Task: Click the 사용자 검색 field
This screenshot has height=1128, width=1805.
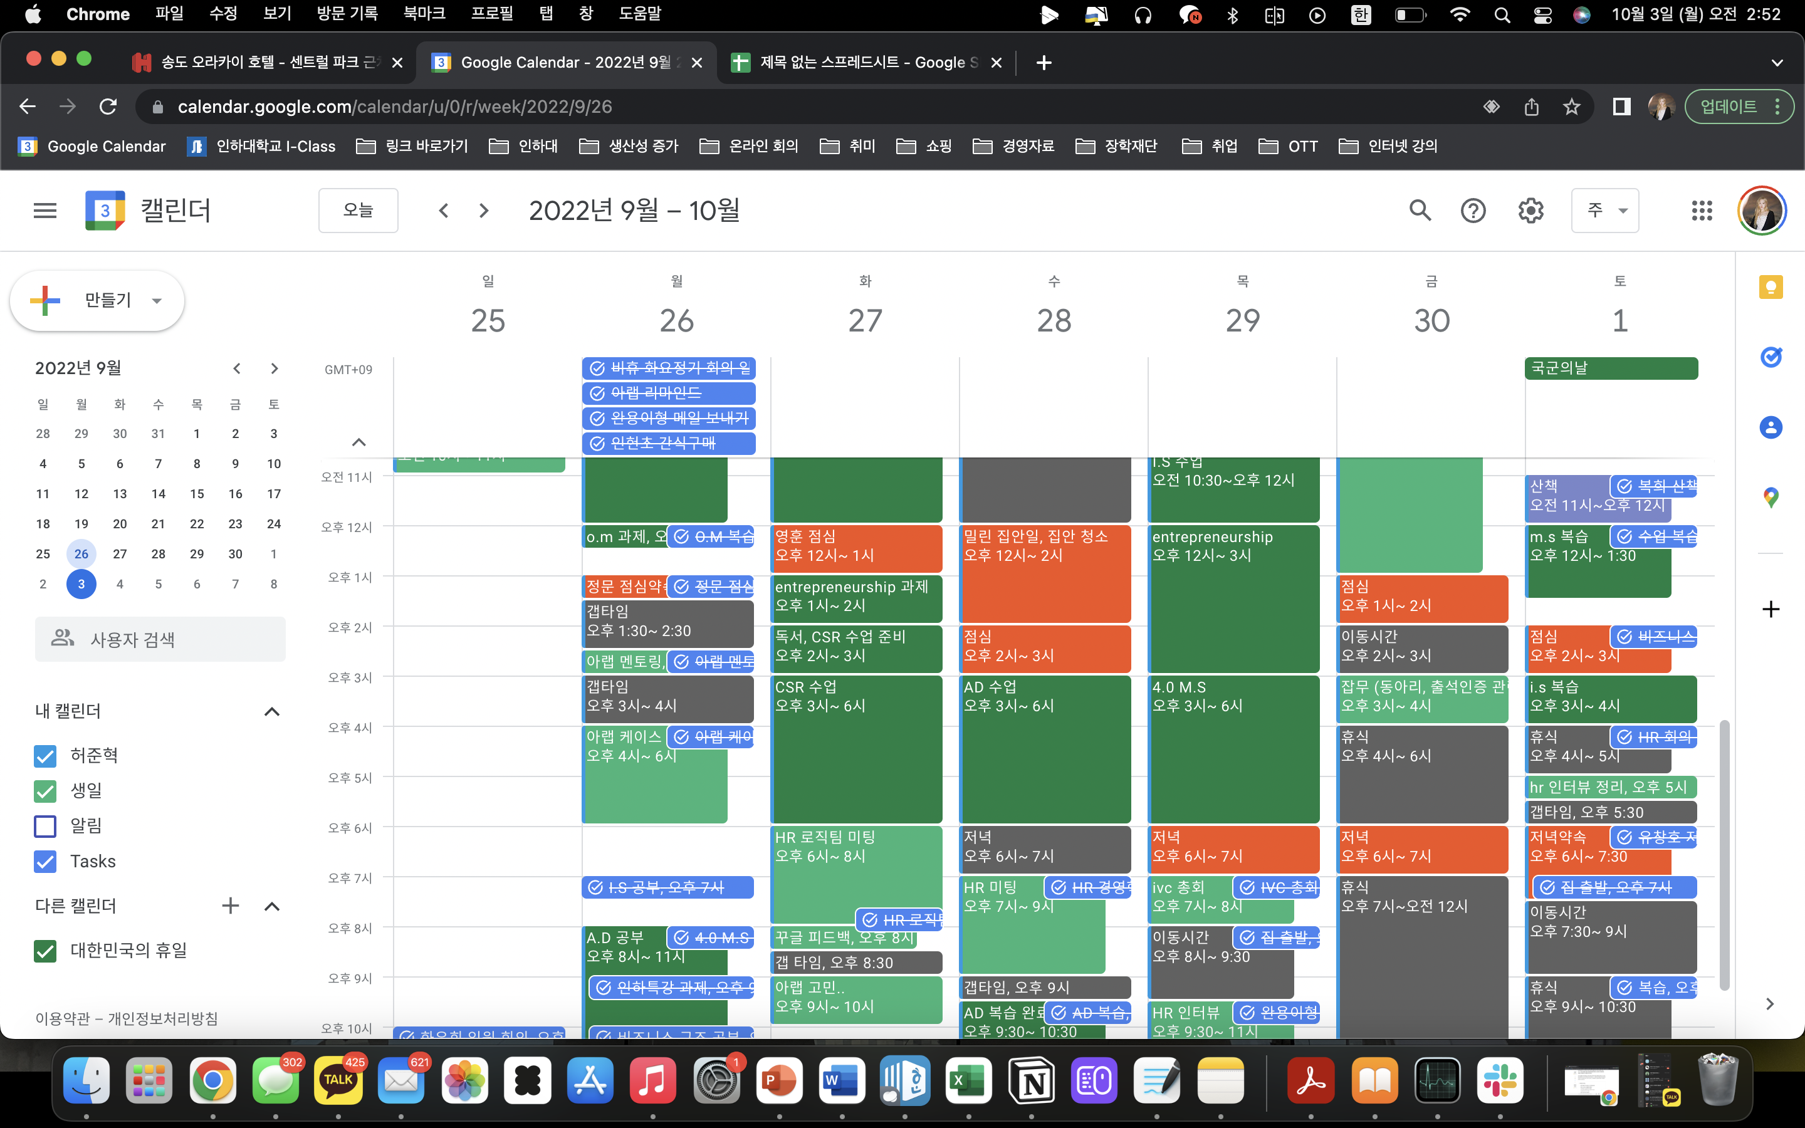Action: coord(160,639)
